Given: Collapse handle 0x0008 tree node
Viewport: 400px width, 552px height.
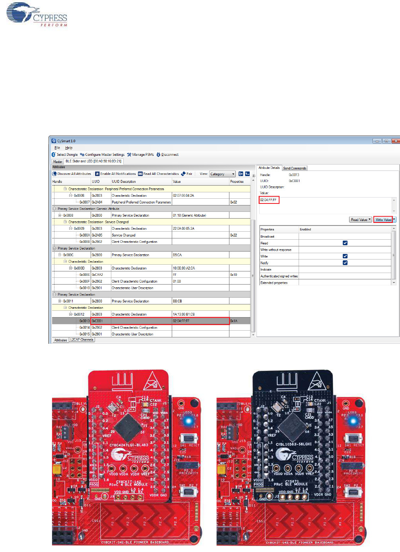Looking at the screenshot, I should pos(60,215).
